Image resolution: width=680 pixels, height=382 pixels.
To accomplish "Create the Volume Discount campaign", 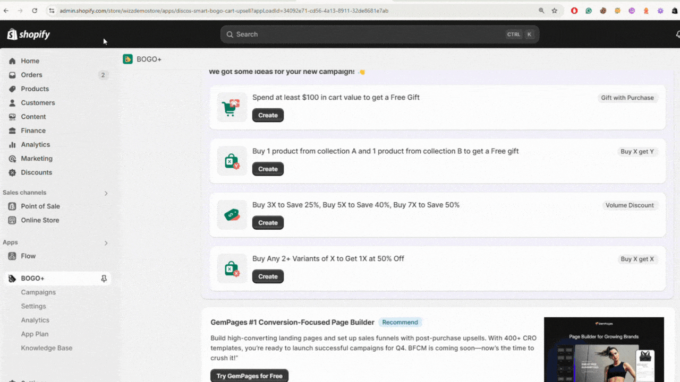I will pyautogui.click(x=268, y=223).
